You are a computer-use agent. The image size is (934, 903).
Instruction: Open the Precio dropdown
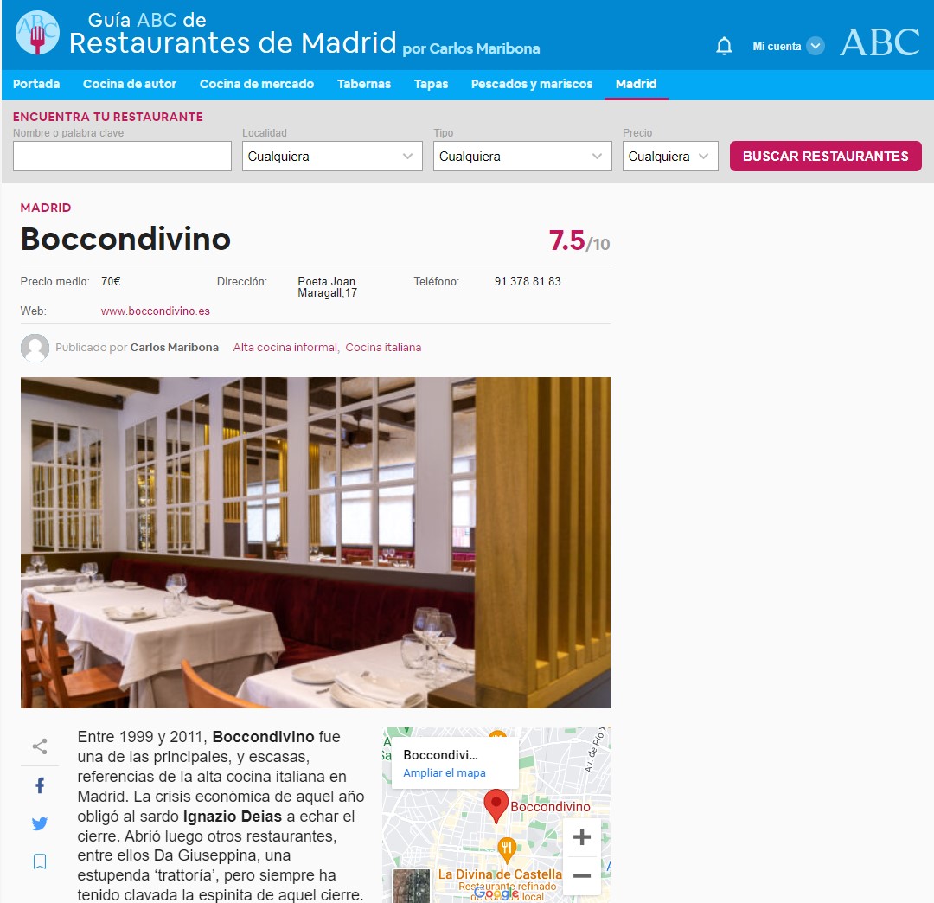click(x=670, y=156)
